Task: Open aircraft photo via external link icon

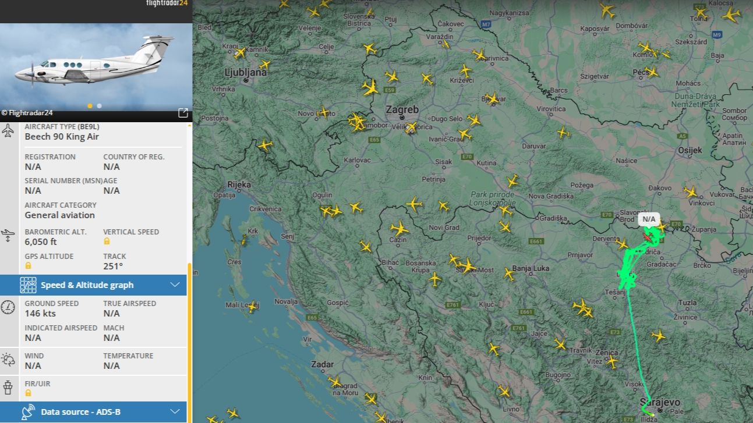Action: point(183,113)
